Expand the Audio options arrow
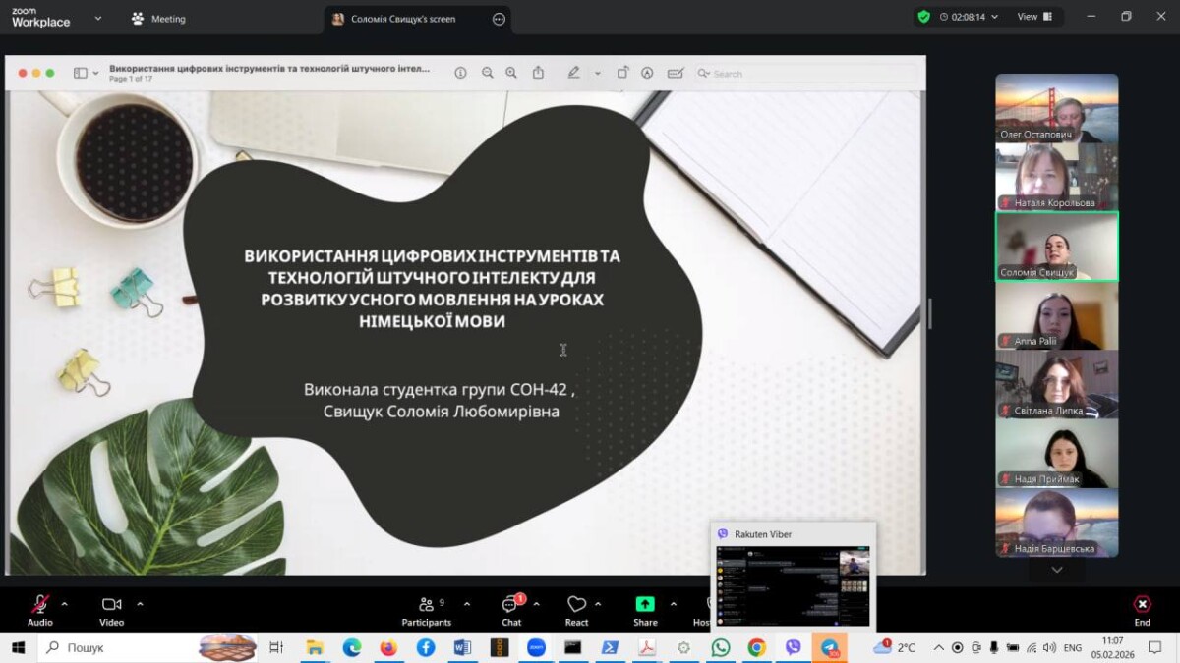The width and height of the screenshot is (1180, 663). (x=65, y=604)
